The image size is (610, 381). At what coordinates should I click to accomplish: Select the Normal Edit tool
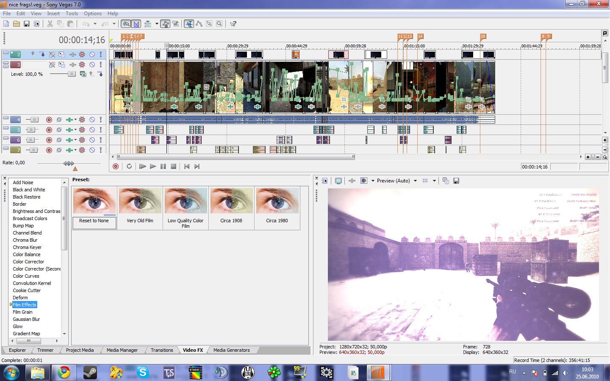tap(189, 24)
